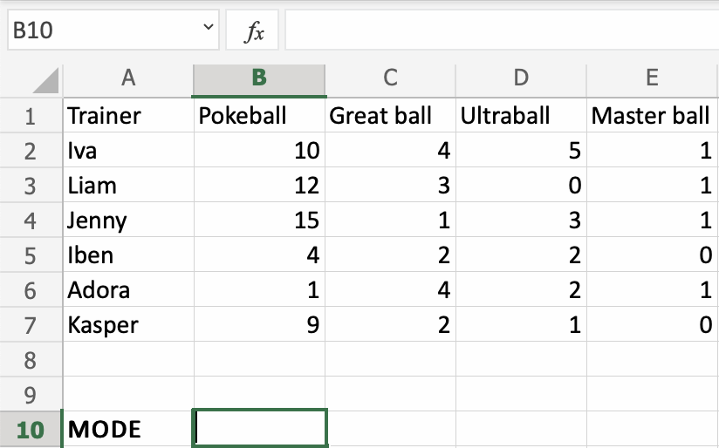
Task: Select Iva's Pokeball value 10
Action: [259, 150]
